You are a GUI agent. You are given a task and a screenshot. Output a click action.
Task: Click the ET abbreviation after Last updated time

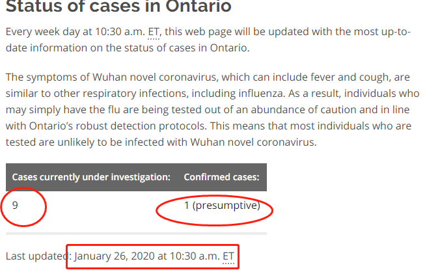pos(228,256)
